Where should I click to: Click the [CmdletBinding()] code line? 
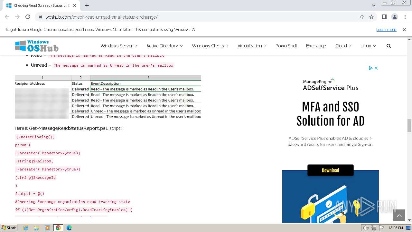coord(35,137)
